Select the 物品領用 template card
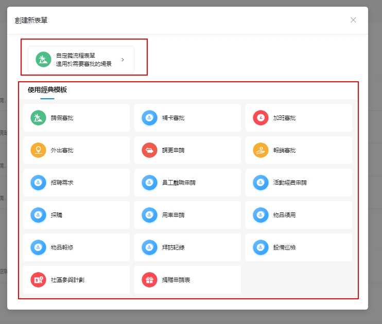The width and height of the screenshot is (382, 324). point(299,215)
